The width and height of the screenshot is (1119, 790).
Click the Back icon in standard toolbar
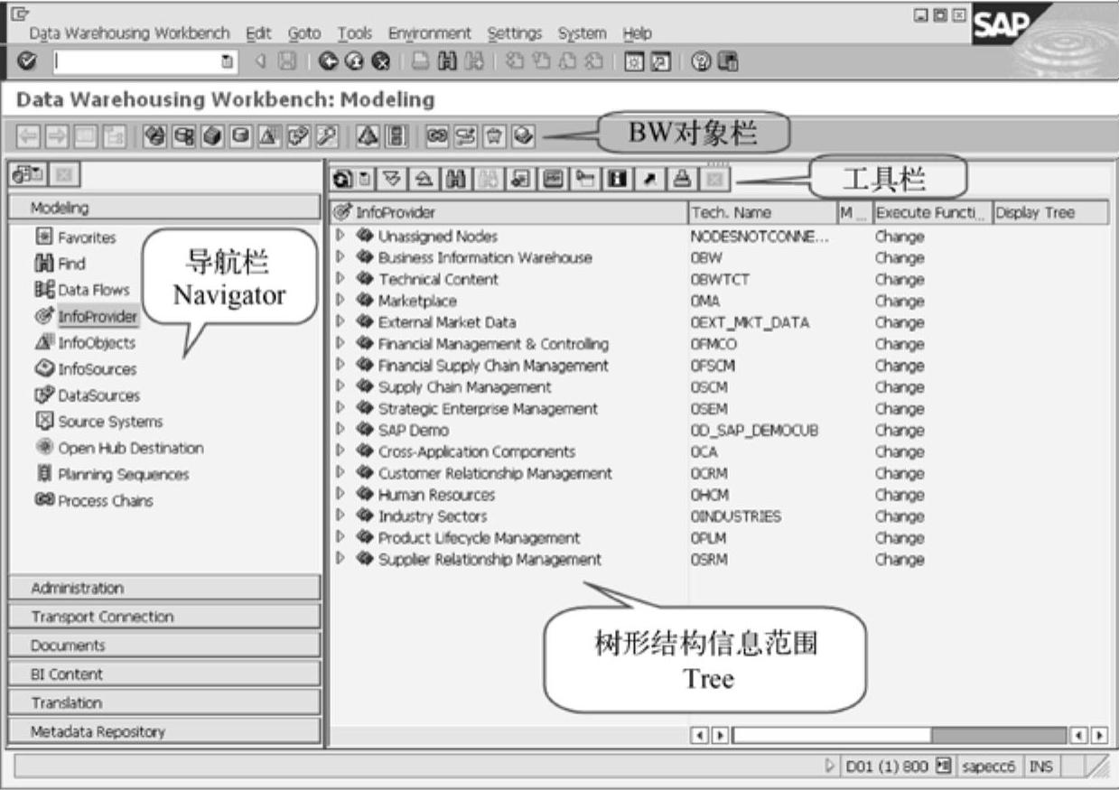click(329, 62)
